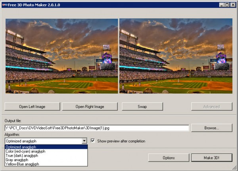
Task: Pick True (dark) anaglyph algorithm
Action: point(46,156)
